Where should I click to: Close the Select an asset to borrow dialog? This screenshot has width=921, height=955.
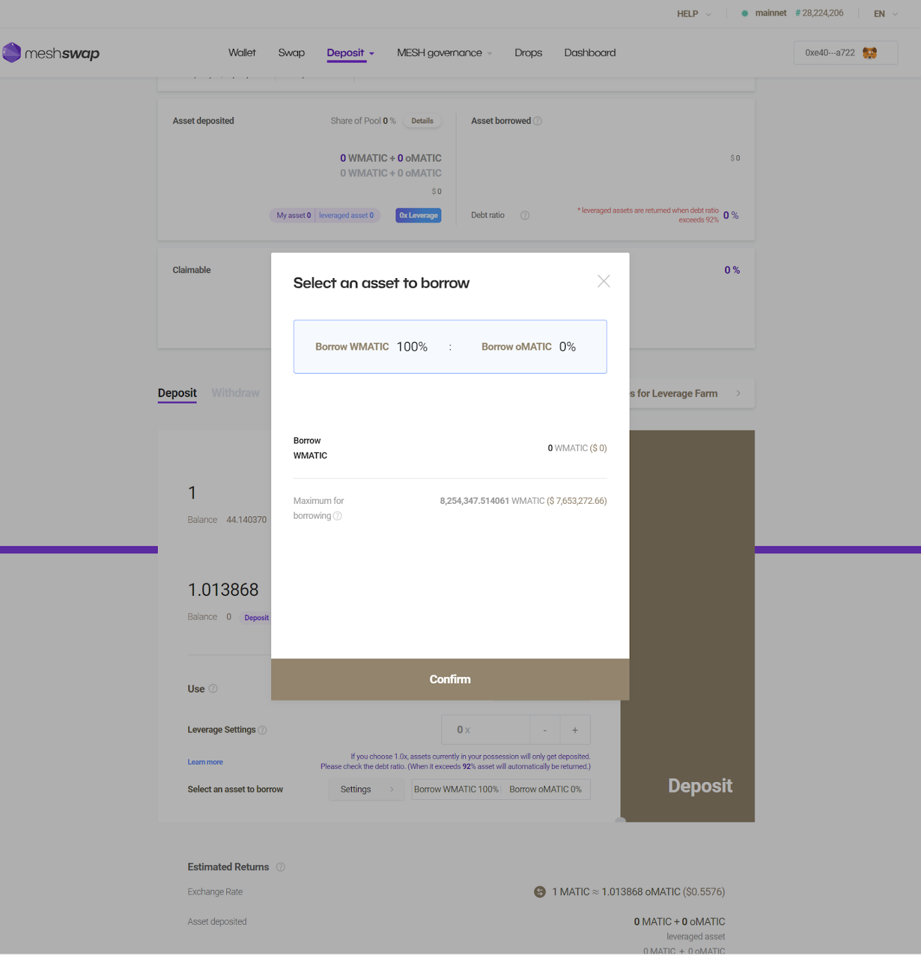pyautogui.click(x=603, y=282)
